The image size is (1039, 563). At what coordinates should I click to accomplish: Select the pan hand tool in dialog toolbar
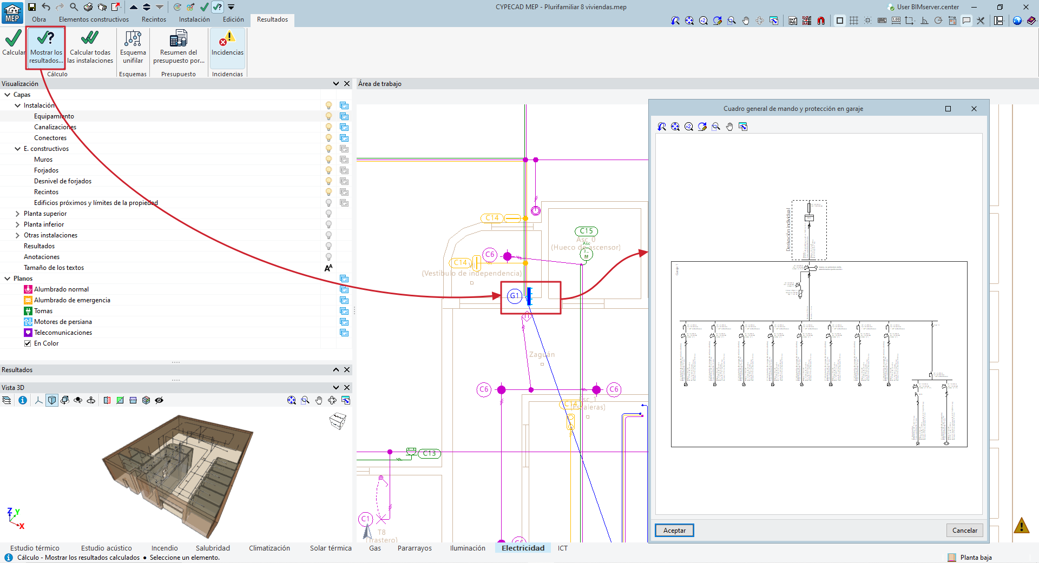click(729, 127)
